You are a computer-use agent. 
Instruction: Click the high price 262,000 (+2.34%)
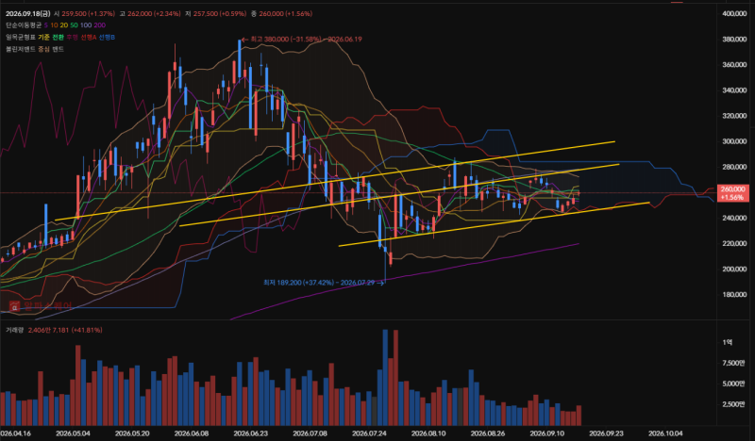coord(153,13)
